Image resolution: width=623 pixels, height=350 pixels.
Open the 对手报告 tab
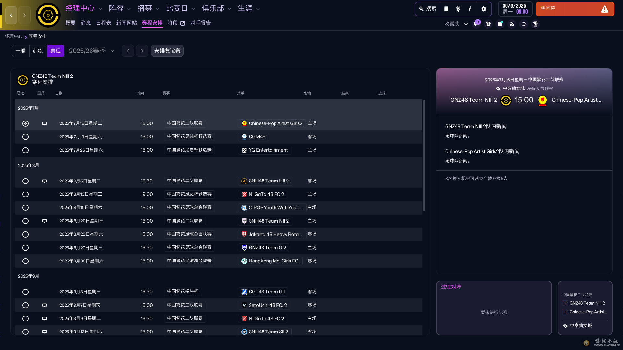[200, 23]
